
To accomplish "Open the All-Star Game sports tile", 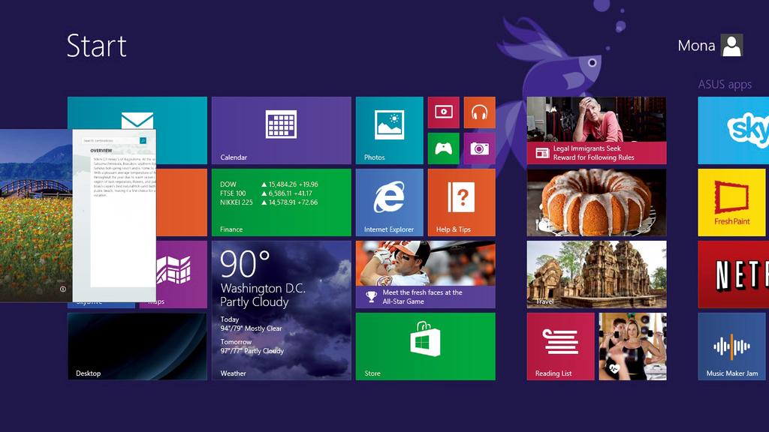I will [426, 274].
